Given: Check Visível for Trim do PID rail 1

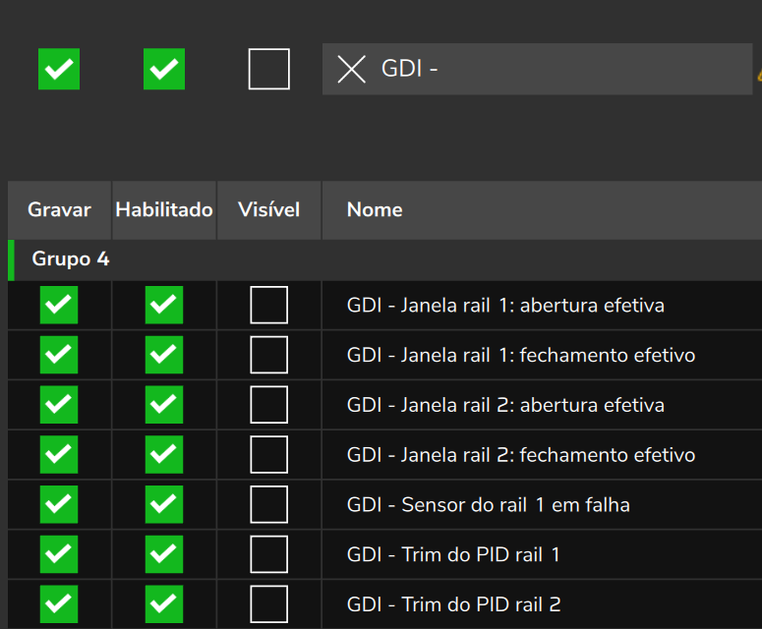Looking at the screenshot, I should click(x=269, y=554).
